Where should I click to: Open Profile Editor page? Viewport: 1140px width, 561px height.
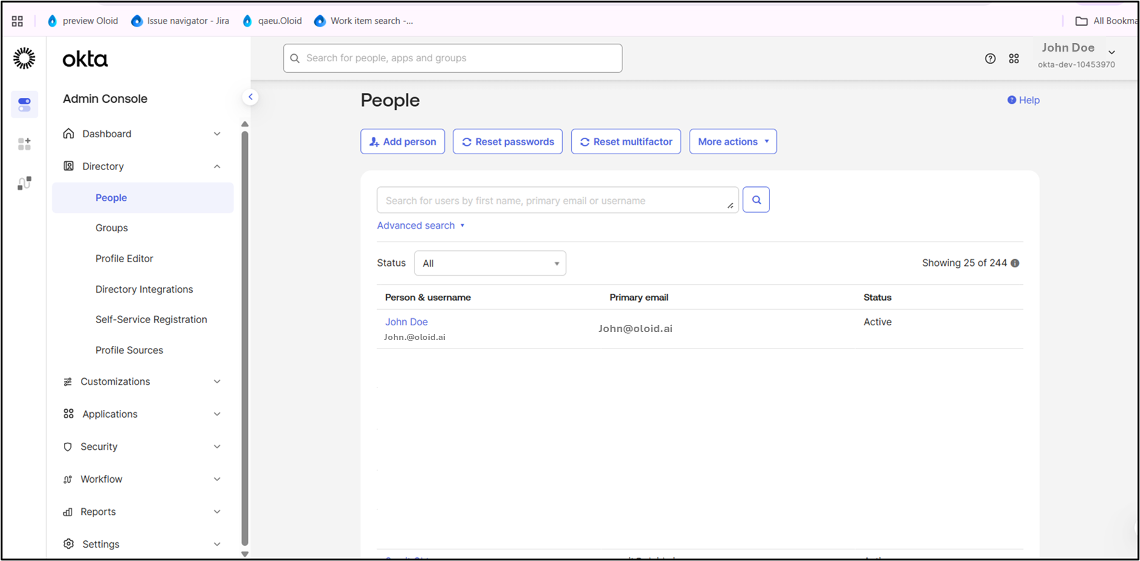pos(124,259)
